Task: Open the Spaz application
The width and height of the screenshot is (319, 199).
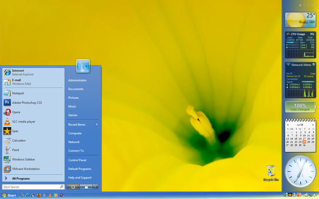Action: coord(33,131)
